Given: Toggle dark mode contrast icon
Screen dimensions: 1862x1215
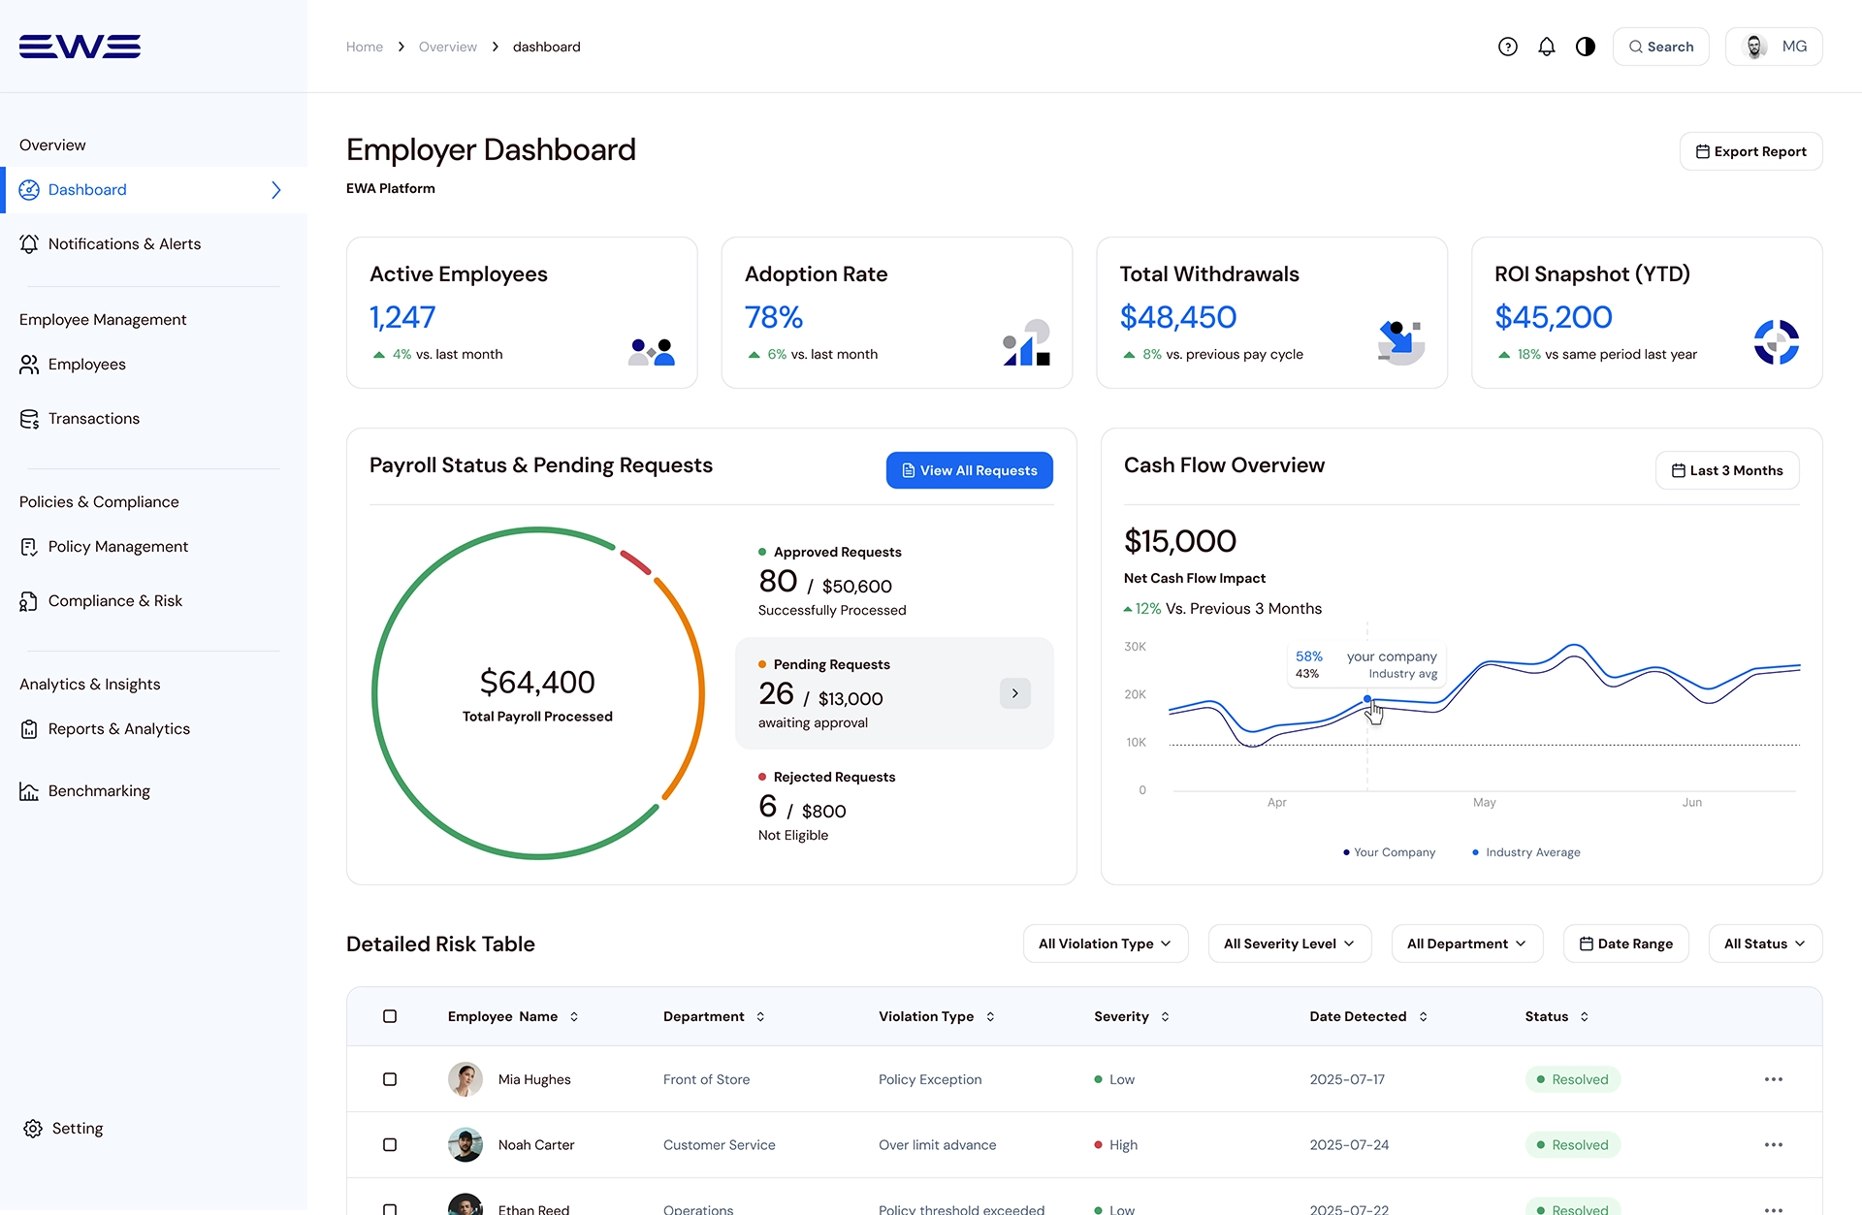Looking at the screenshot, I should [1585, 47].
